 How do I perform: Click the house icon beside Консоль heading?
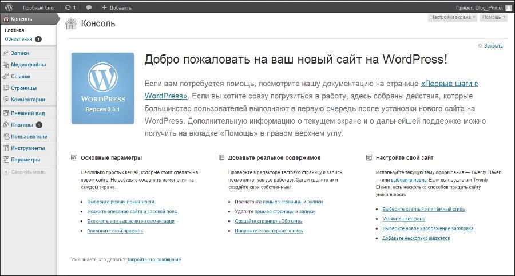70,23
